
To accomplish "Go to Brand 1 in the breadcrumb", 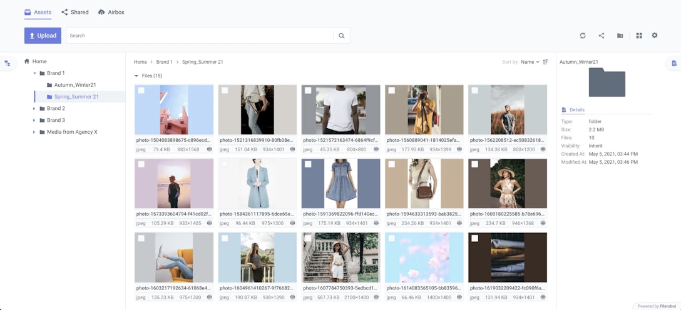I will pyautogui.click(x=164, y=62).
